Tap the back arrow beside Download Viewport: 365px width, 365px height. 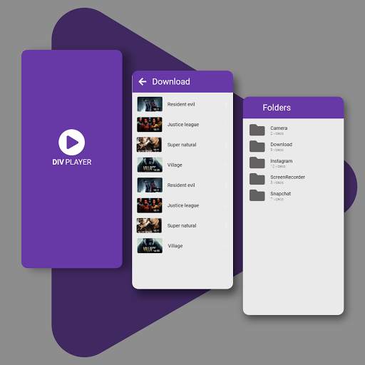click(x=143, y=81)
